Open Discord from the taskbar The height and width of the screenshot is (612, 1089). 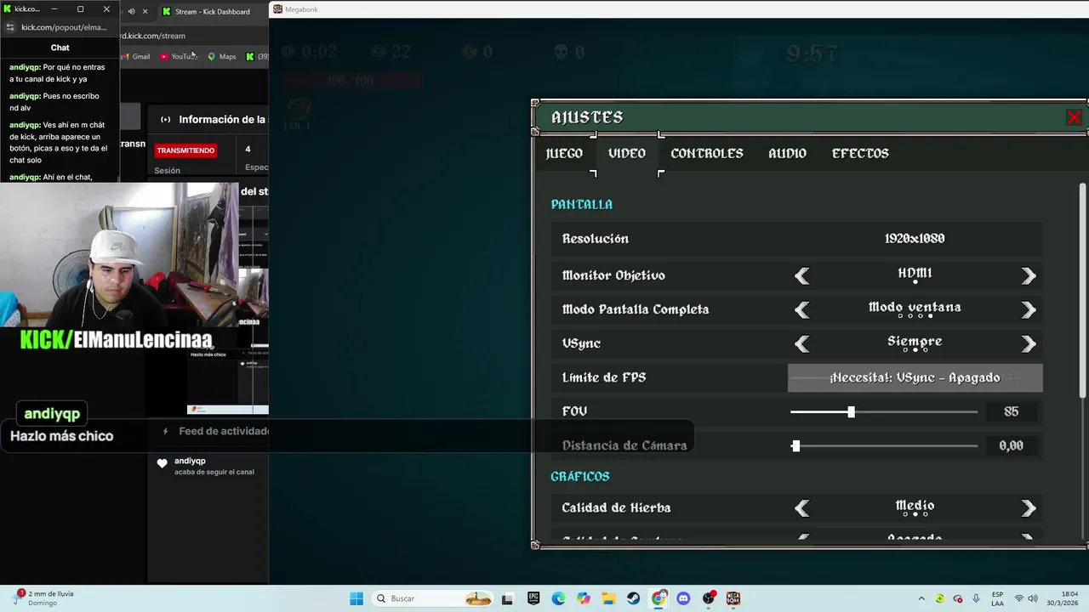click(683, 598)
